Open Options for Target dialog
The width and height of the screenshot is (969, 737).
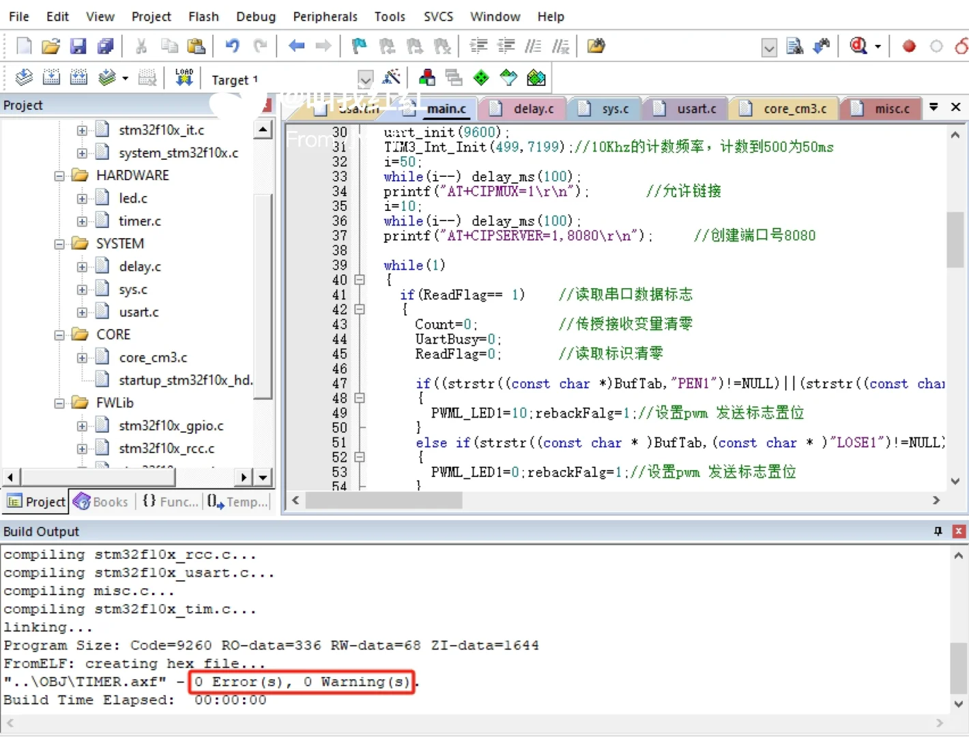tap(392, 77)
